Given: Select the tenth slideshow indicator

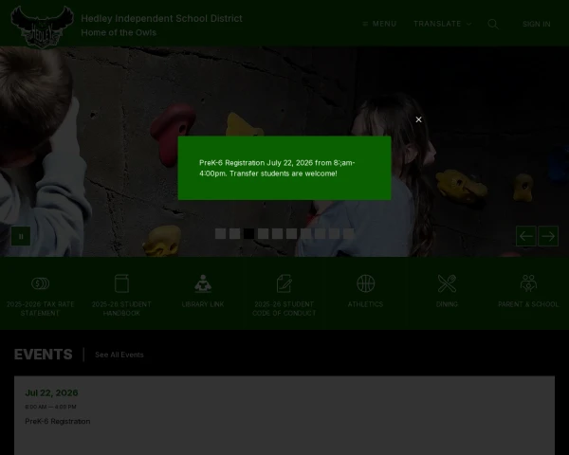Looking at the screenshot, I should 348,234.
